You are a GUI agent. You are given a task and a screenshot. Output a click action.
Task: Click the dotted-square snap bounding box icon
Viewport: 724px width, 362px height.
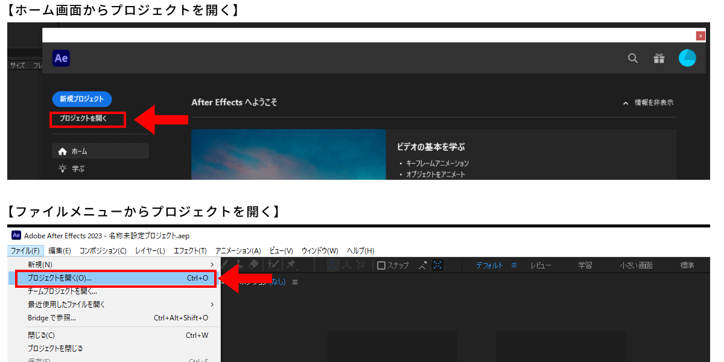(x=438, y=265)
